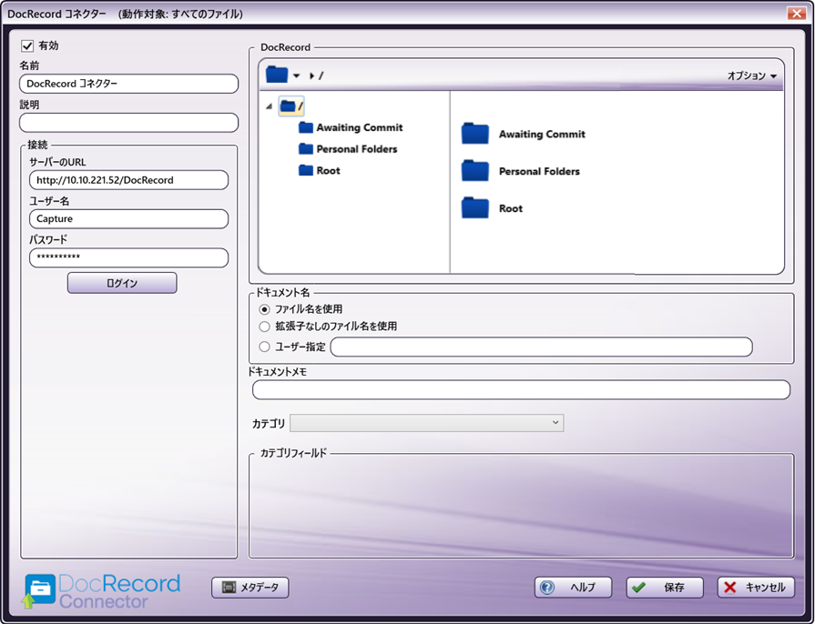Select ファイル名を使用 radio button

tap(265, 309)
